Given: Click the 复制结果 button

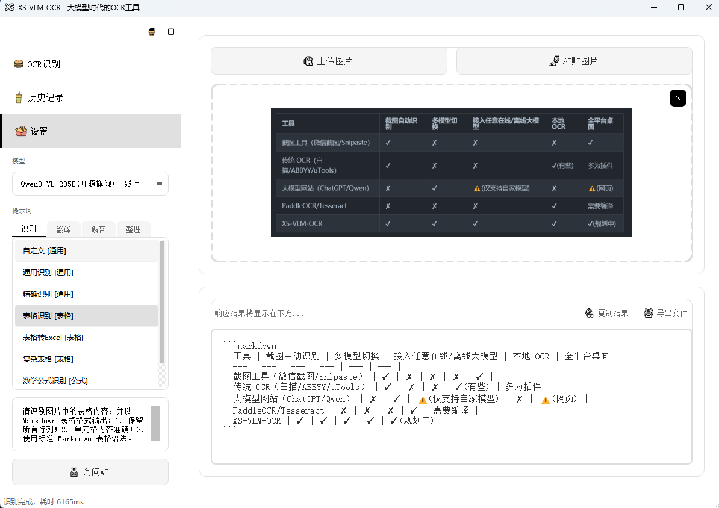Looking at the screenshot, I should [x=607, y=313].
